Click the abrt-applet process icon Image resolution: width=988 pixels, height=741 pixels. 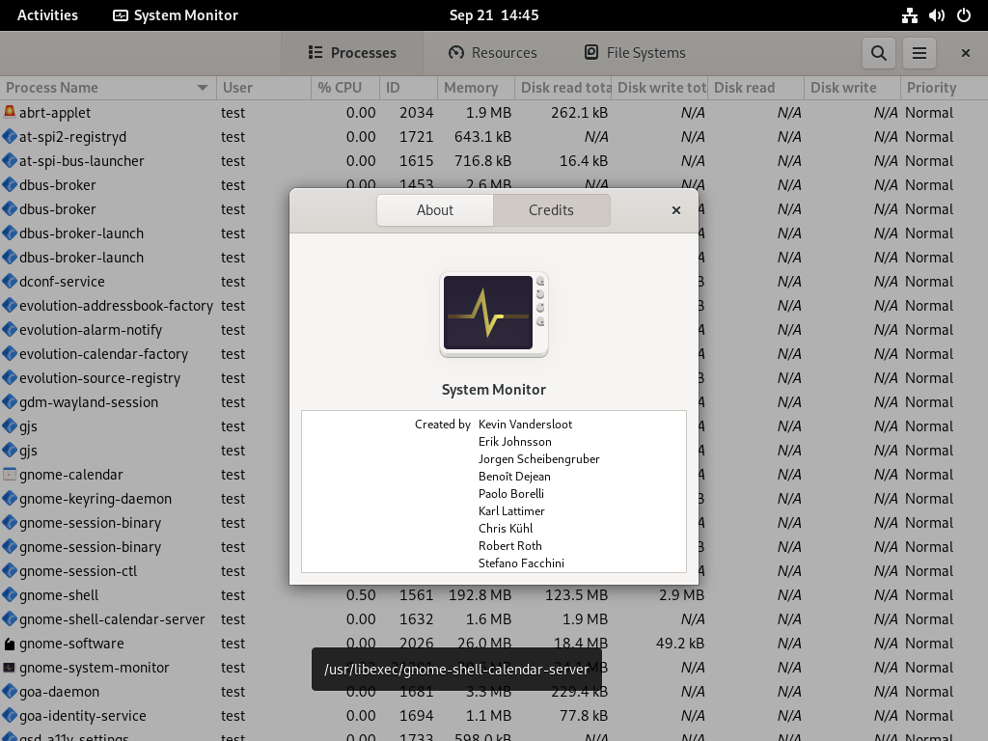tap(10, 112)
